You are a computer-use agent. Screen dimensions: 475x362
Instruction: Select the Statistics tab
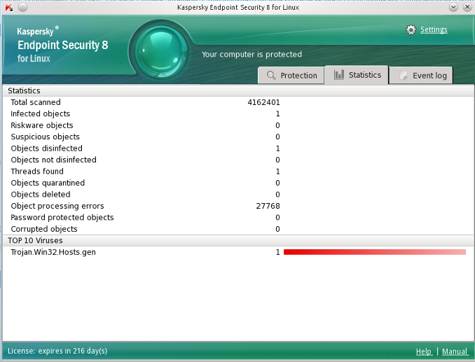[x=356, y=75]
